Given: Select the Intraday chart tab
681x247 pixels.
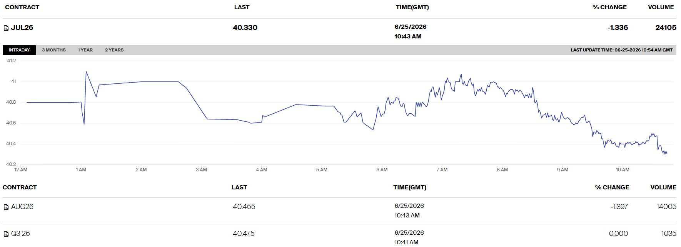Looking at the screenshot, I should tap(19, 50).
